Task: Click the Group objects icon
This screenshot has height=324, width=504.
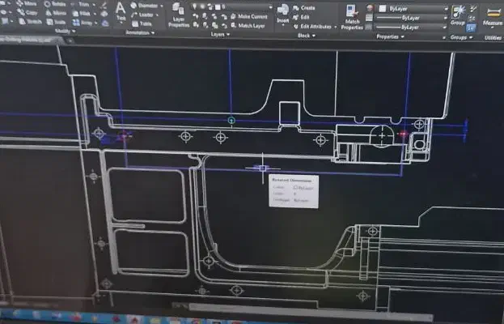Action: [x=459, y=15]
